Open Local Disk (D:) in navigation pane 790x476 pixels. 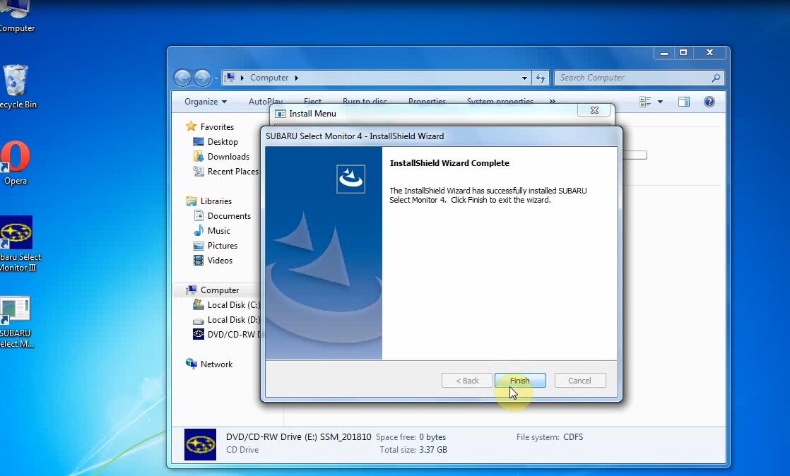tap(233, 320)
